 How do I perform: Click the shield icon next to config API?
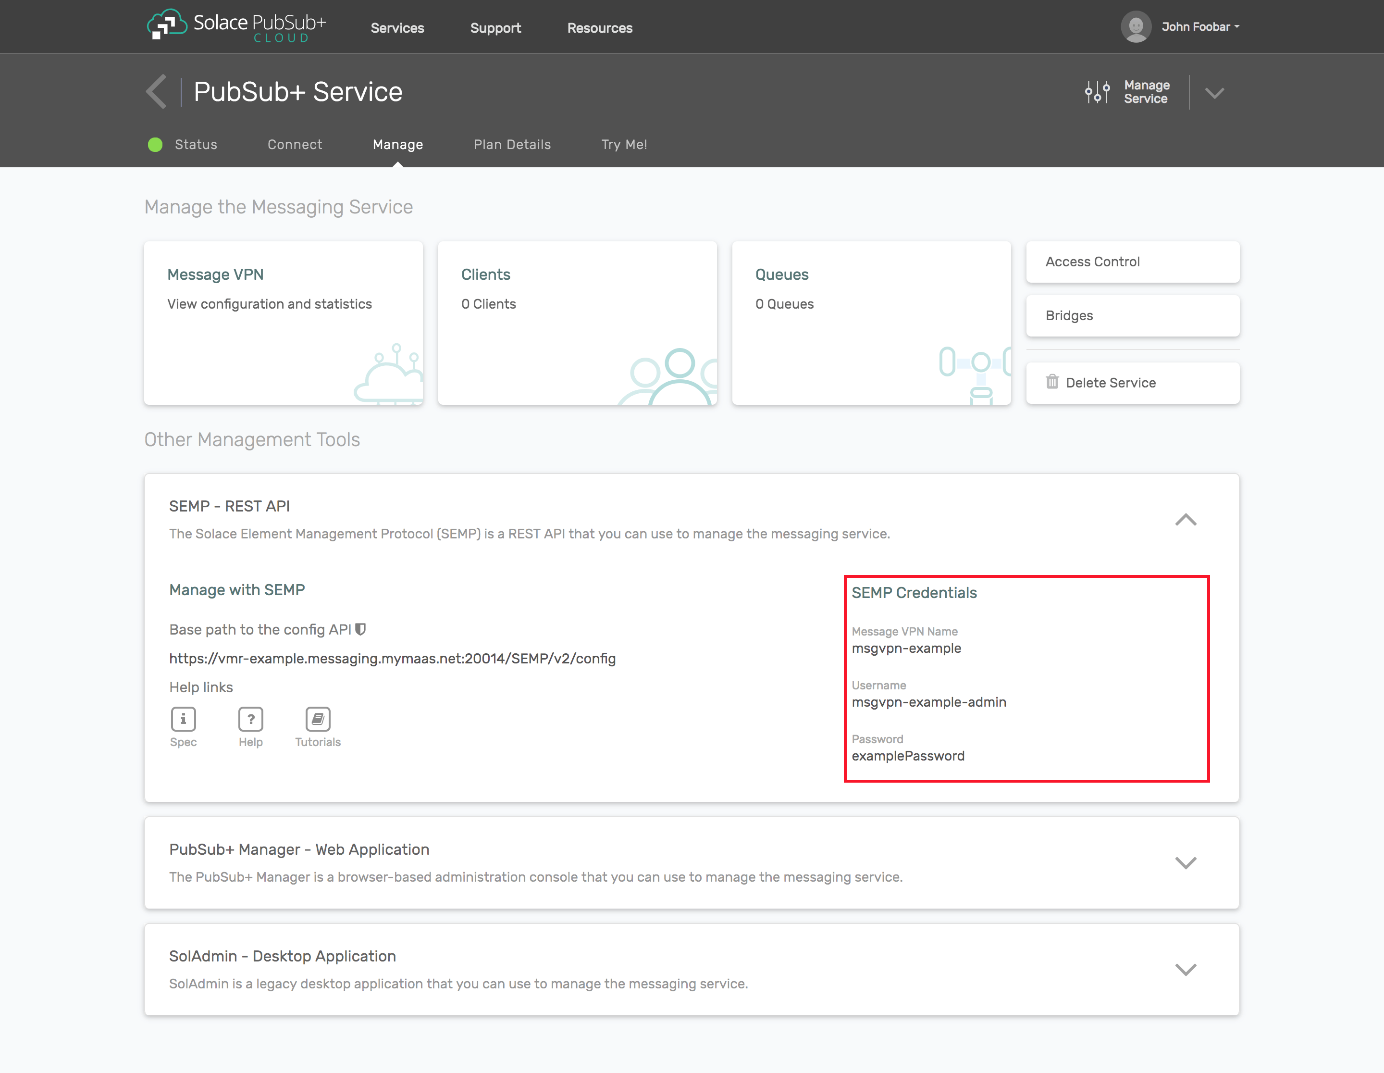point(360,629)
